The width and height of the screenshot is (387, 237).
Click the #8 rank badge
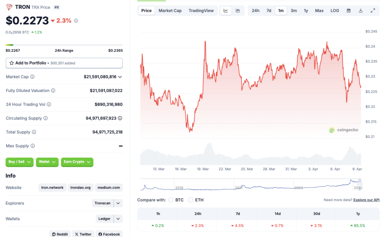click(x=57, y=7)
